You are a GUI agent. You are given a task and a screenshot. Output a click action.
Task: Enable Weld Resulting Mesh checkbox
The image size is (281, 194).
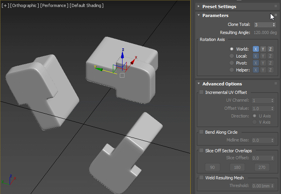(x=201, y=177)
